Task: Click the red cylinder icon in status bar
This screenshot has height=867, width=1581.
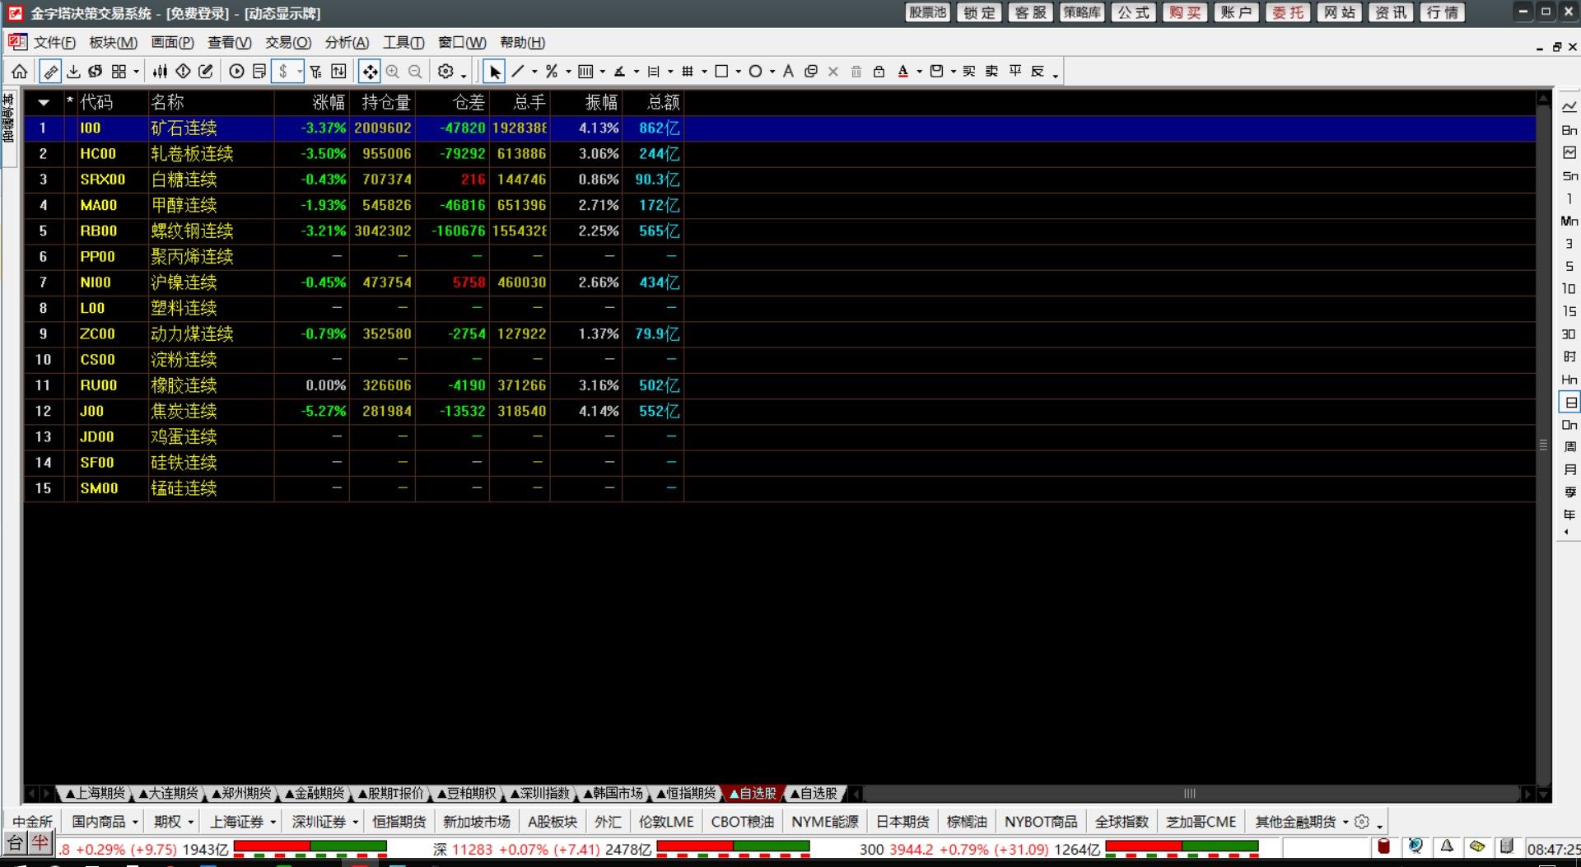Action: (1384, 846)
